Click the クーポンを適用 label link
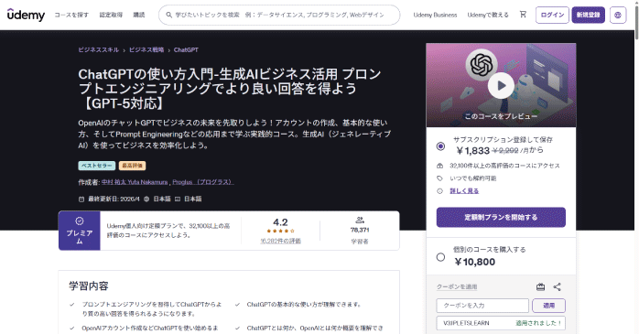 point(457,286)
